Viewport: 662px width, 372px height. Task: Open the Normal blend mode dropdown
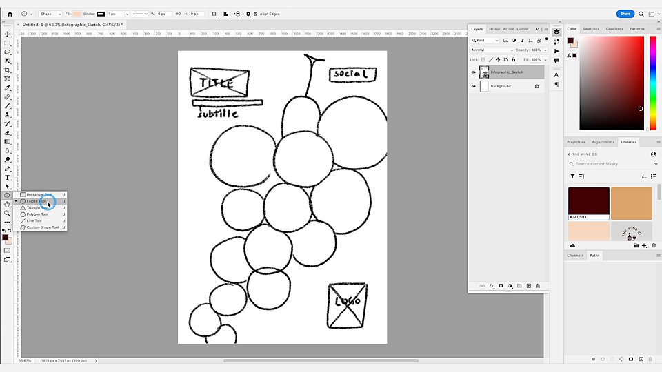pos(492,50)
